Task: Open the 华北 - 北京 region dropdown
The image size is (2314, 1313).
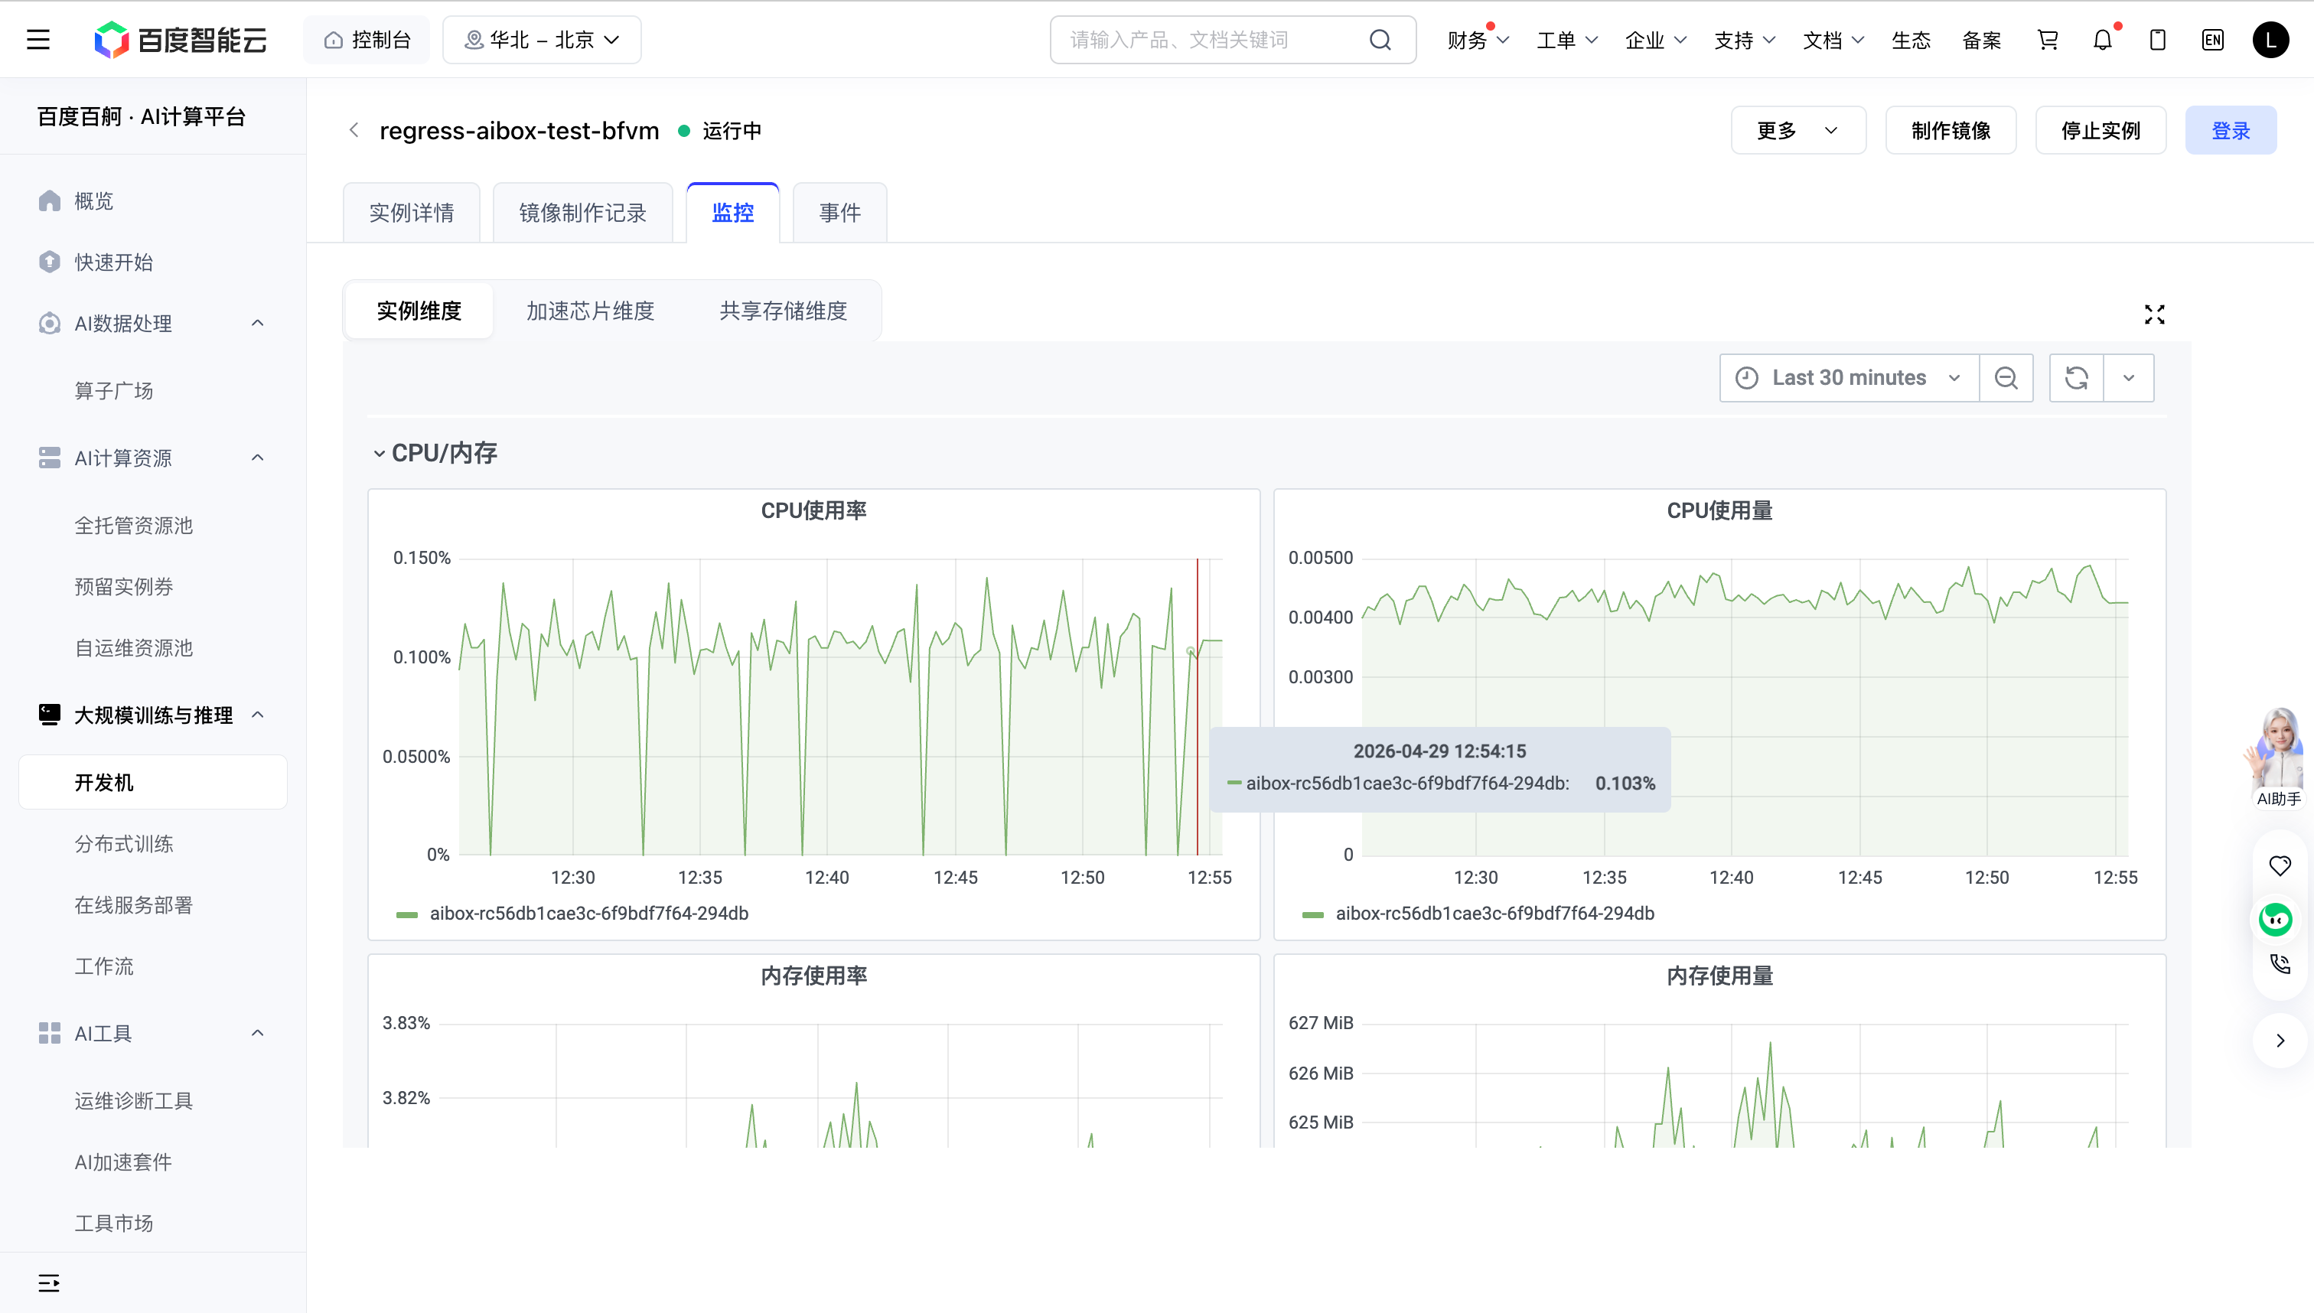Action: (542, 40)
